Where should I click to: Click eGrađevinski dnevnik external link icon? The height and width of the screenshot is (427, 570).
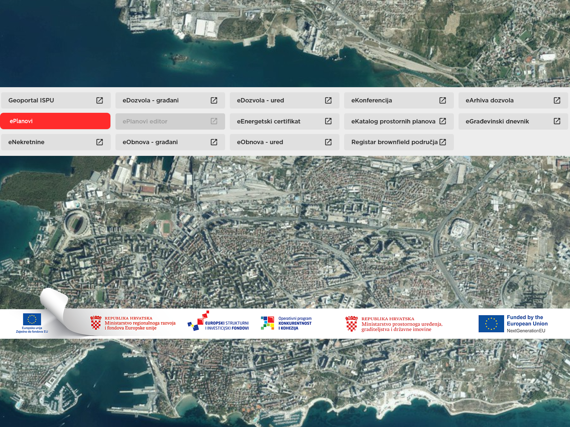tap(557, 121)
